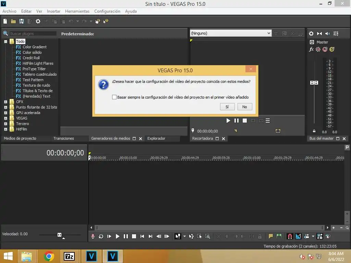Select the Zoom edit tool icon

point(207,236)
